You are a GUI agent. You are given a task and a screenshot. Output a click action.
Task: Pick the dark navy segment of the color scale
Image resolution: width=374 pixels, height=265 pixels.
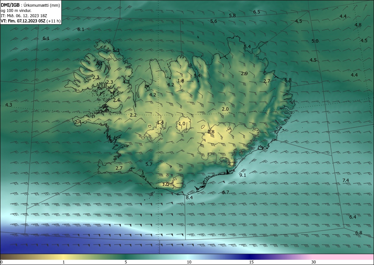point(251,257)
